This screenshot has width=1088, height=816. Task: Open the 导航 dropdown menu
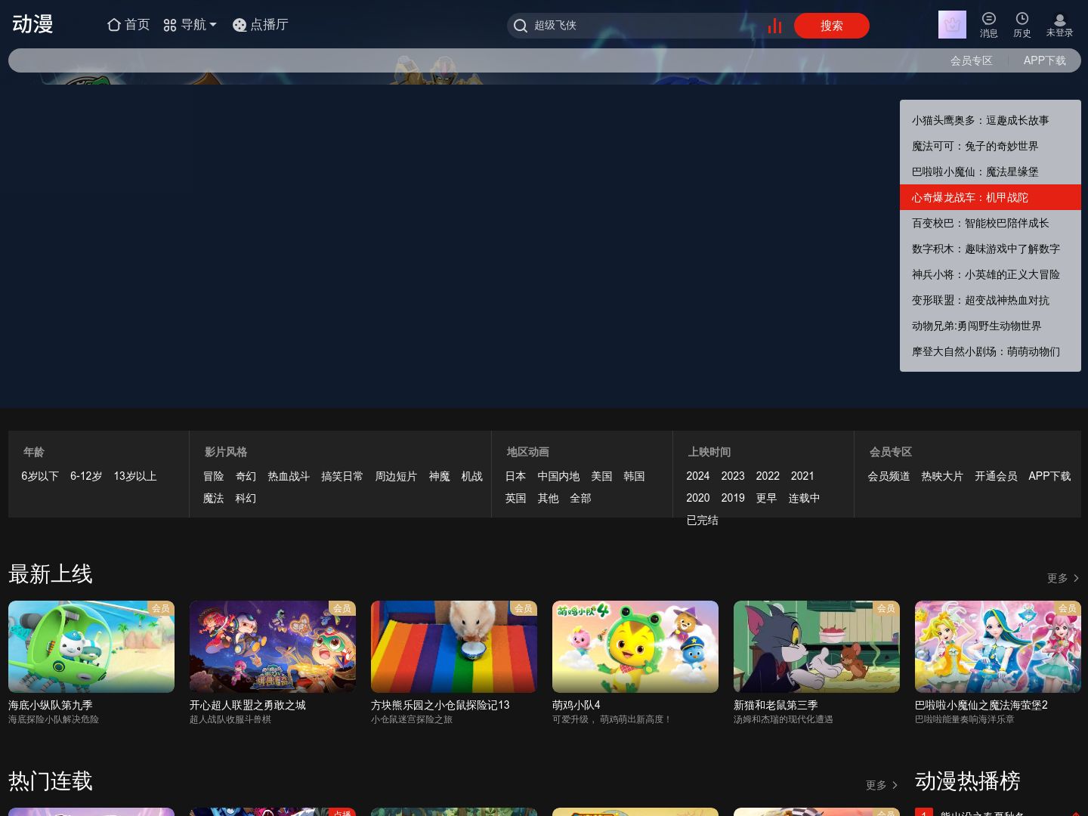(x=190, y=25)
